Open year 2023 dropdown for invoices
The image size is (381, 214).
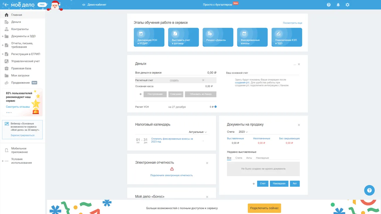pos(243,132)
